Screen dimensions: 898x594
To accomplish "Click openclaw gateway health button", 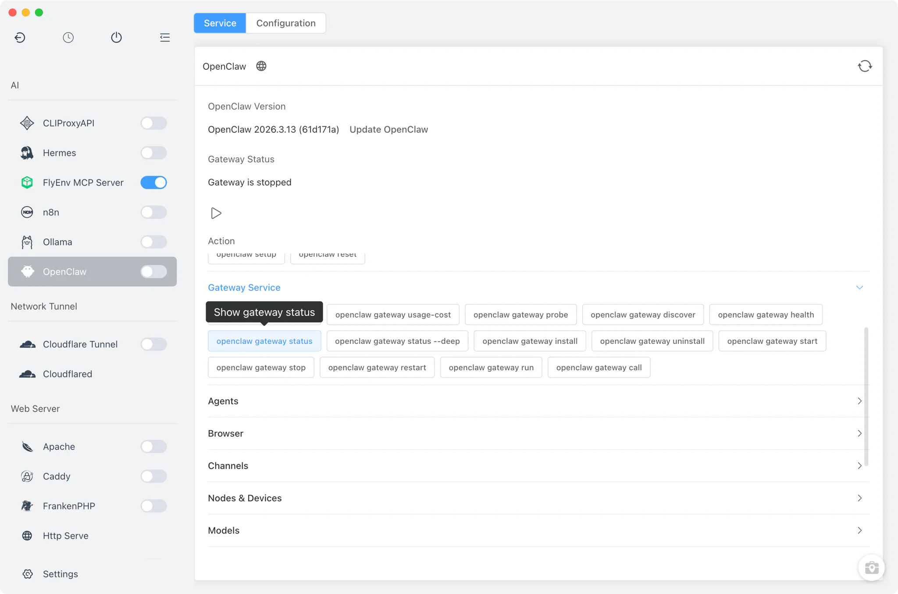I will tap(766, 315).
